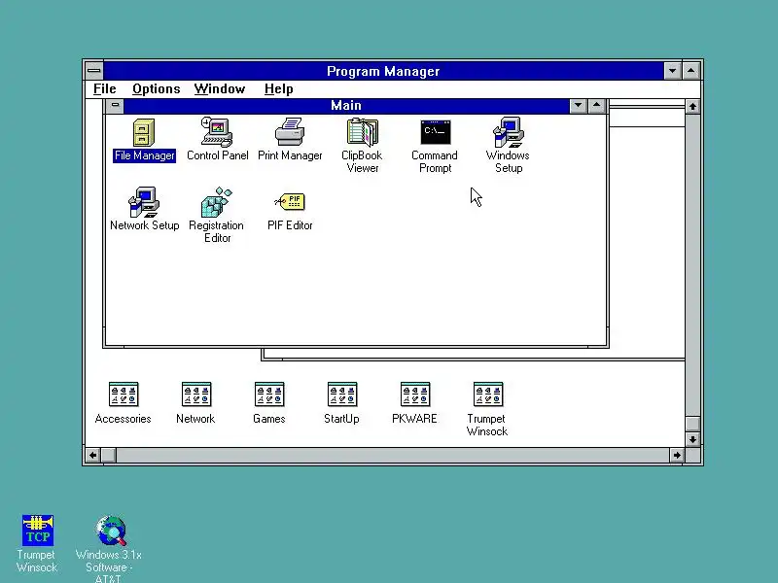778x583 pixels.
Task: Click the Registration Editor icon
Action: coord(217,202)
